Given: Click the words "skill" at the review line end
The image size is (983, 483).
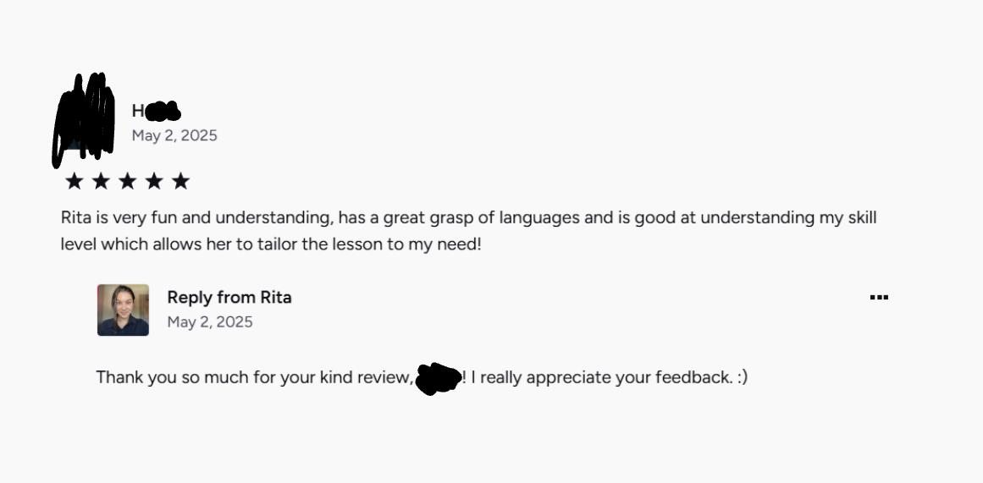Looking at the screenshot, I should coord(862,217).
